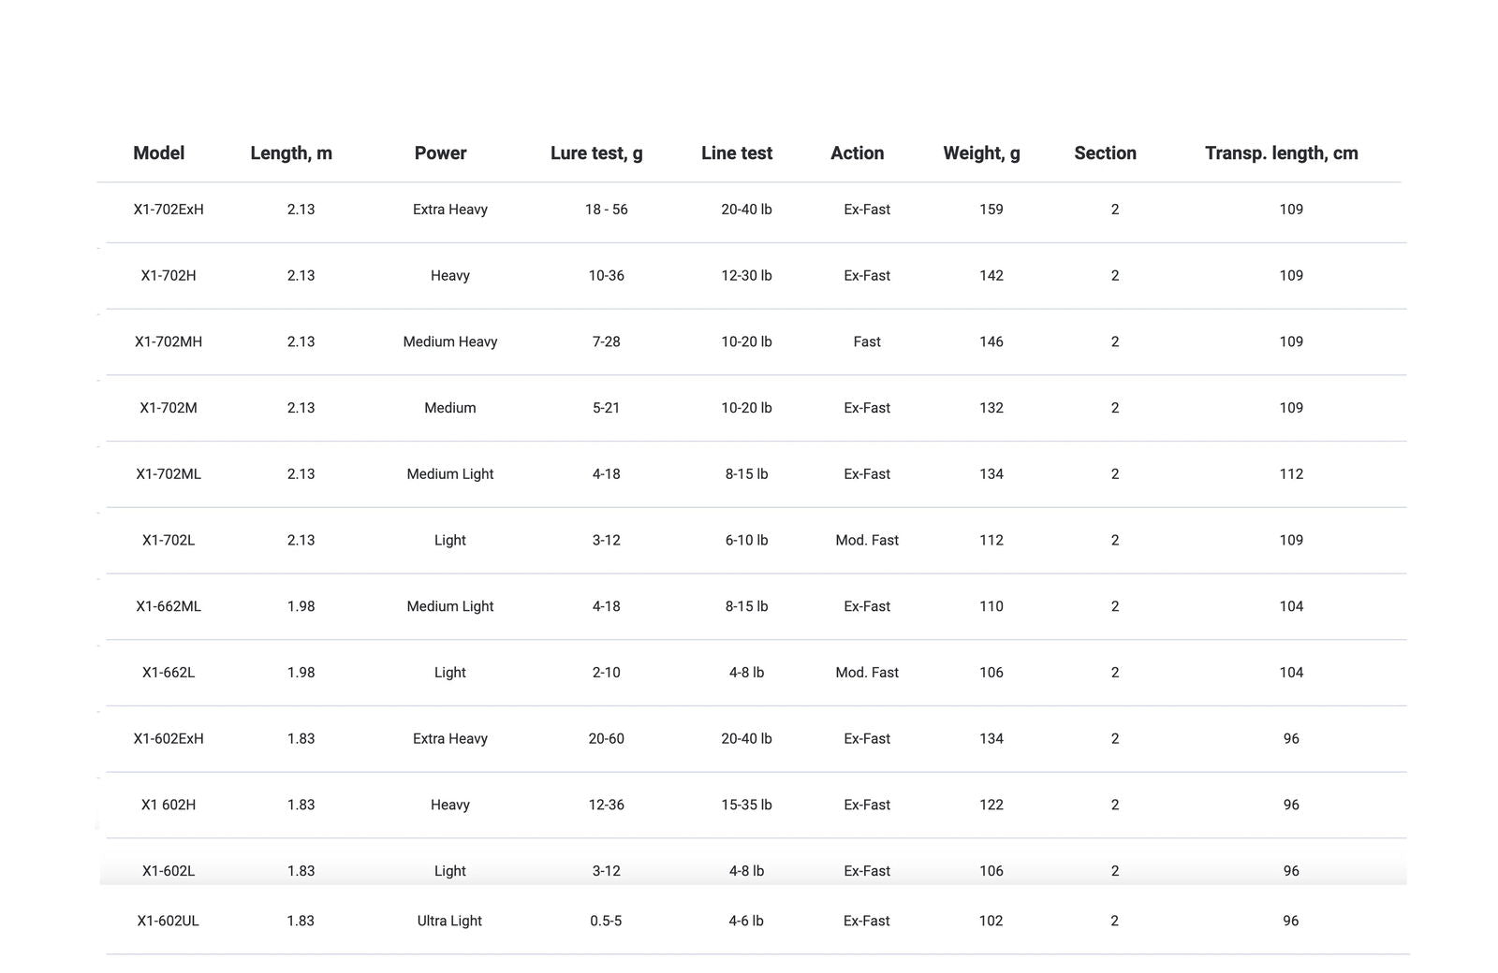Click the Ultra Light power cell
Image resolution: width=1498 pixels, height=973 pixels.
(449, 922)
